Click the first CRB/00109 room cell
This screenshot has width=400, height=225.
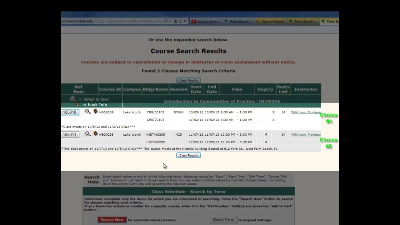[155, 112]
